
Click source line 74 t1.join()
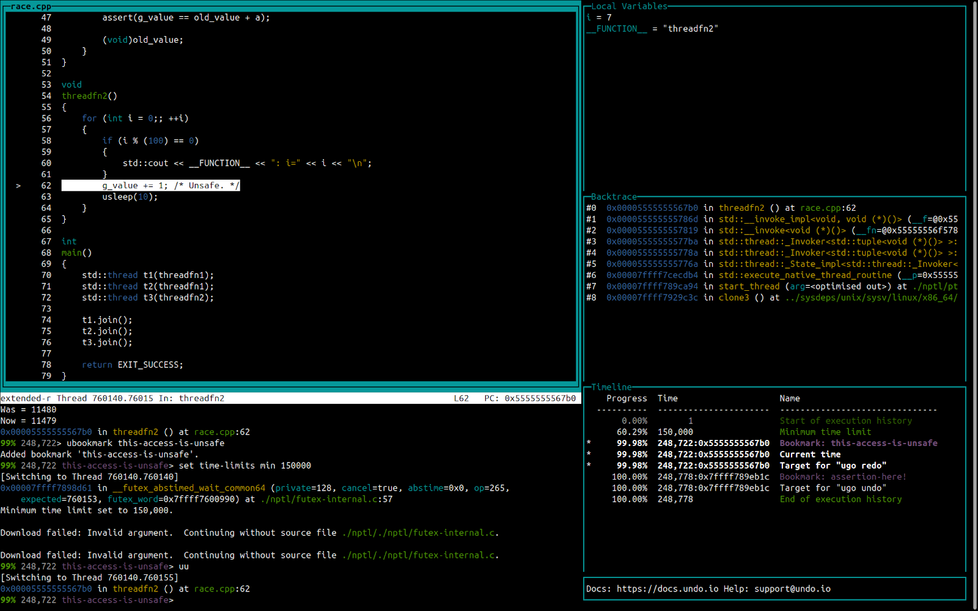point(107,320)
